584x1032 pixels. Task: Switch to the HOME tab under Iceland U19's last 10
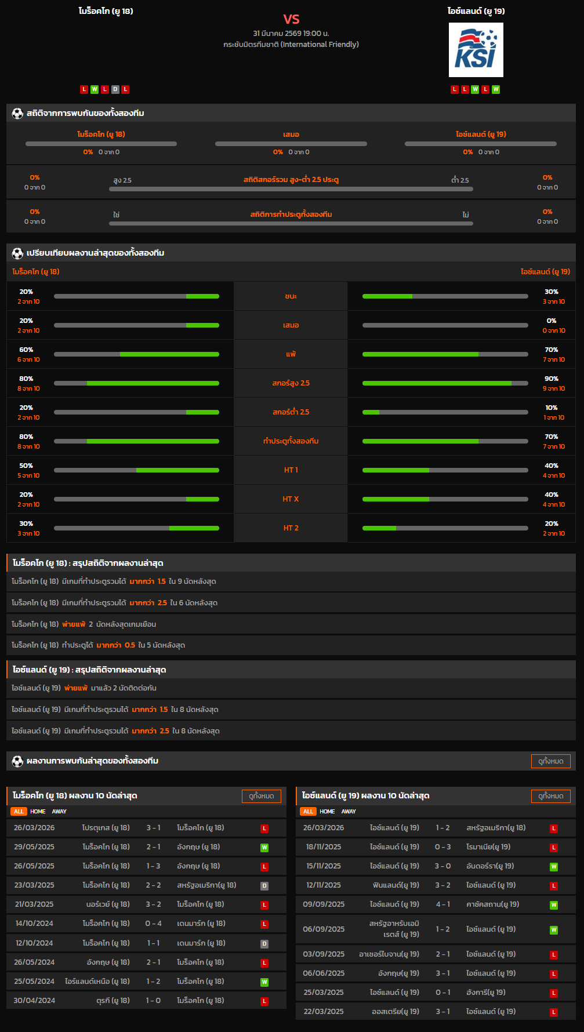click(327, 812)
